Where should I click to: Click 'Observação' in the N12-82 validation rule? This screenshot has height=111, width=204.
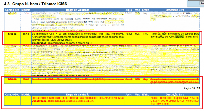point(39,43)
